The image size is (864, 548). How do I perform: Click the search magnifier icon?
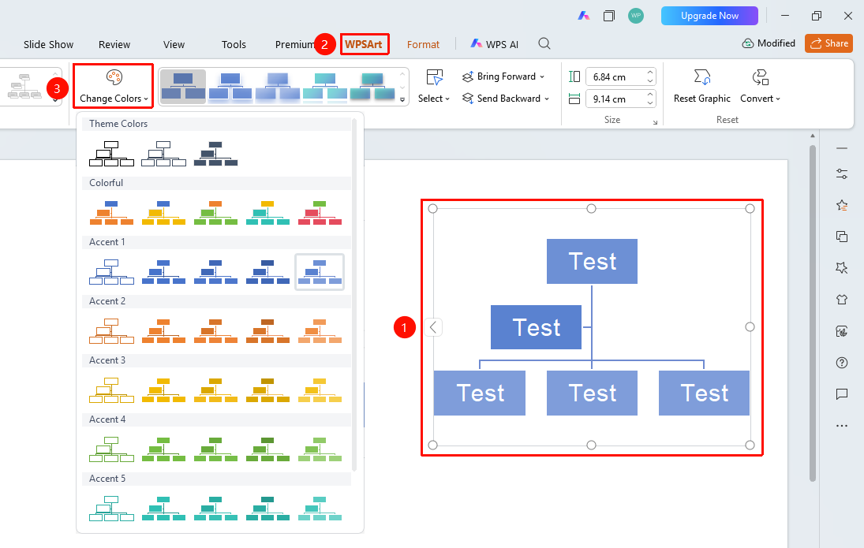pos(544,43)
